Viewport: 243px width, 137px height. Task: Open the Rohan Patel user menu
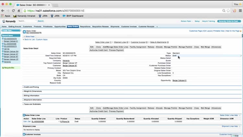pos(187,21)
